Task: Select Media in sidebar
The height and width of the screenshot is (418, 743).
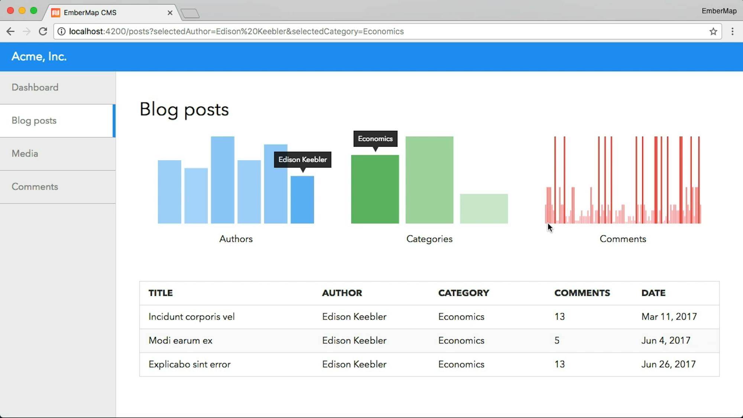Action: coord(25,153)
